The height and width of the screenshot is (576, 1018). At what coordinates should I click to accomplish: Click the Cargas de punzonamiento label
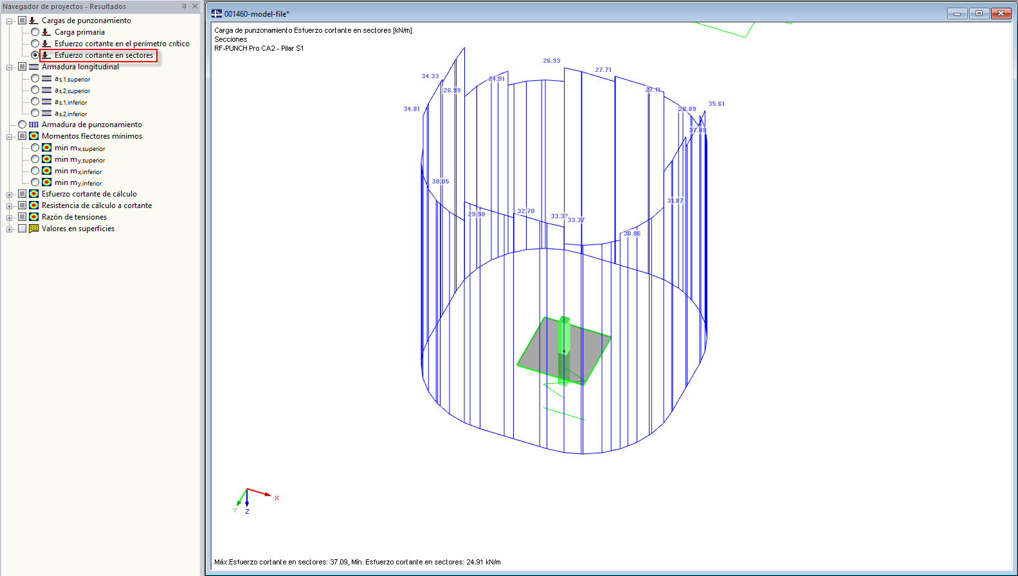86,21
